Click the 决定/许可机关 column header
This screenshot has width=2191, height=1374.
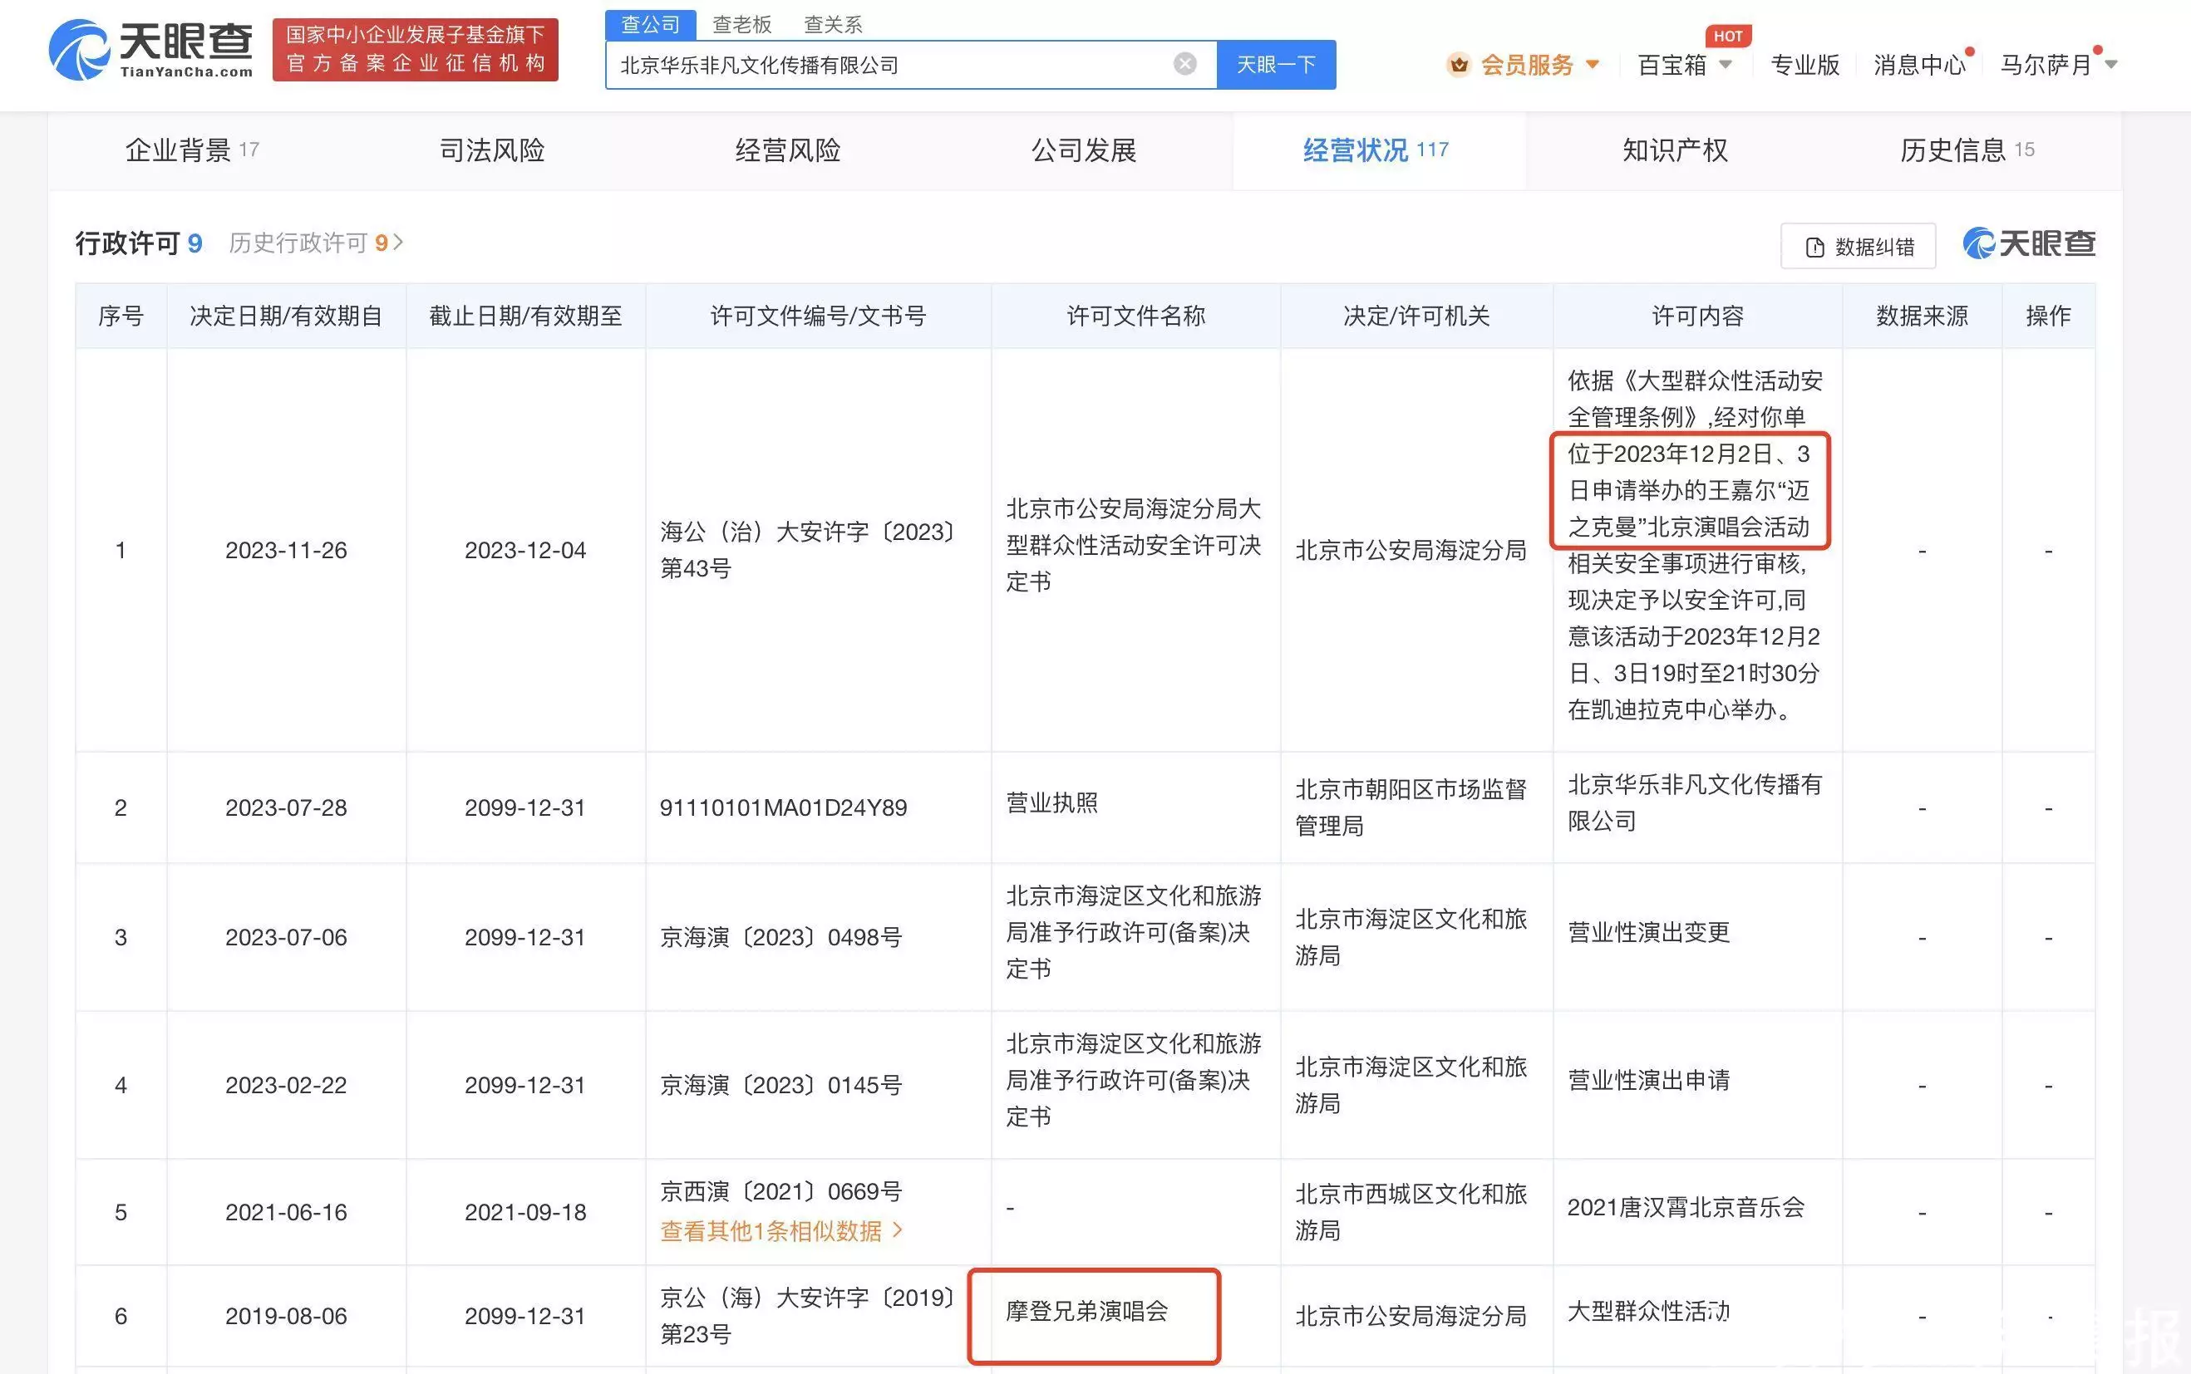tap(1416, 317)
